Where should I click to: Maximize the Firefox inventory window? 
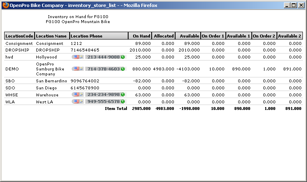click(293, 6)
